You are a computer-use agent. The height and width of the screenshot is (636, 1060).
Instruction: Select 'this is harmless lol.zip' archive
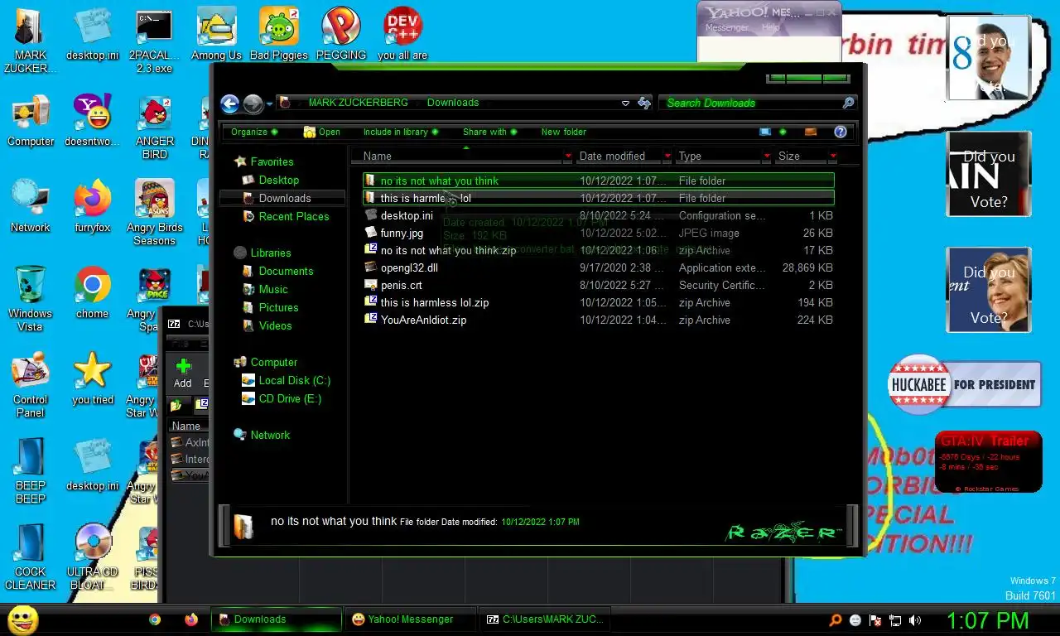(598, 302)
